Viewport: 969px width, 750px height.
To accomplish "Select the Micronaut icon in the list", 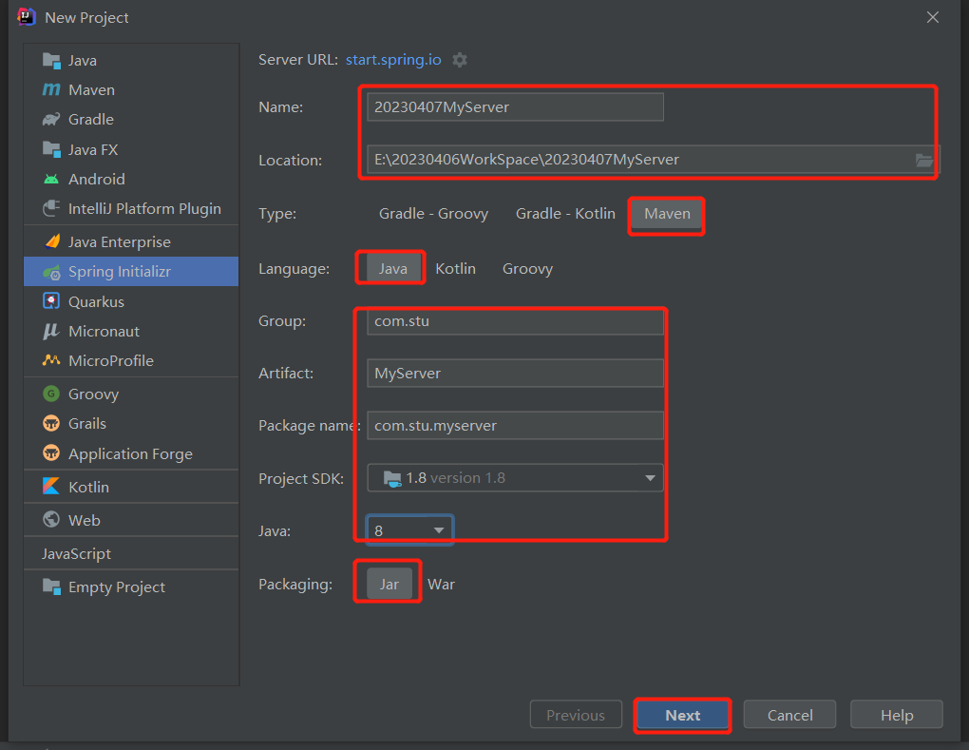I will click(51, 332).
